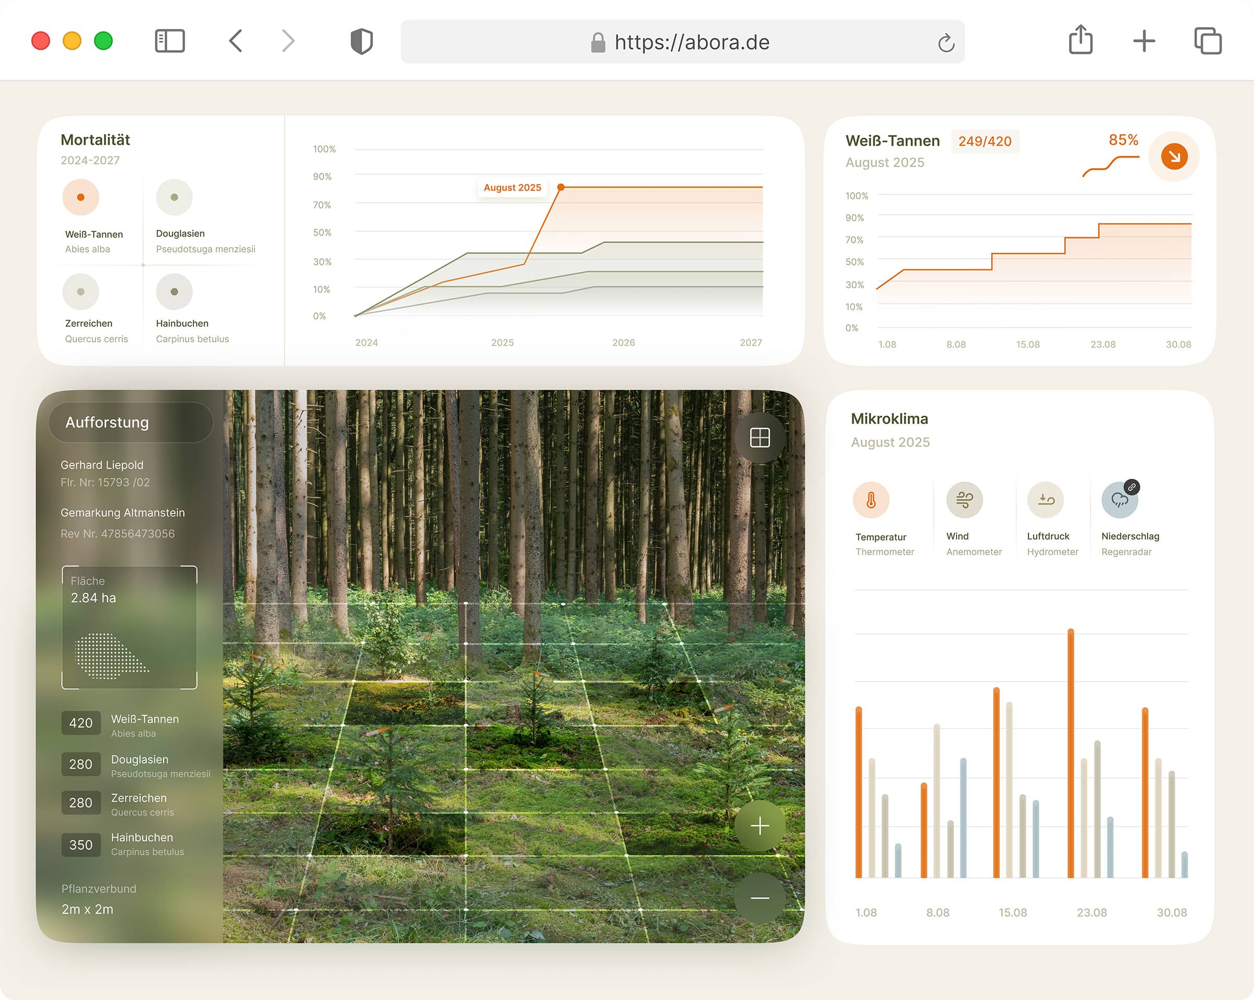
Task: Click the 280 Zerreichen count badge
Action: (81, 803)
